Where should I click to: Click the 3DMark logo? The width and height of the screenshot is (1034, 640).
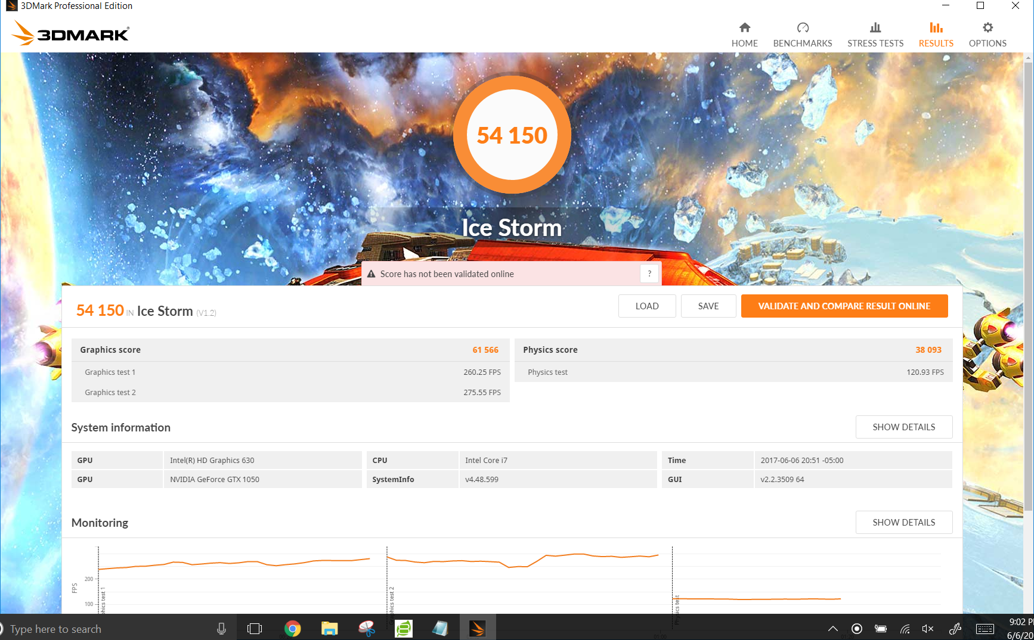pyautogui.click(x=70, y=33)
